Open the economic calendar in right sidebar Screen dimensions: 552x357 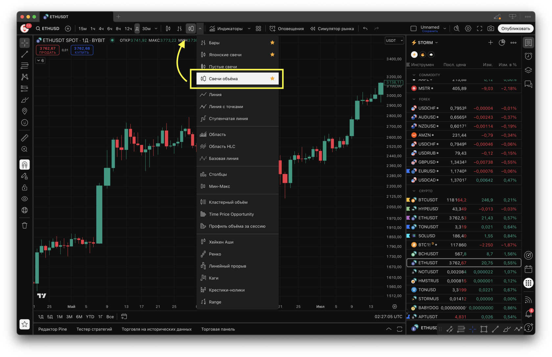pos(528,269)
